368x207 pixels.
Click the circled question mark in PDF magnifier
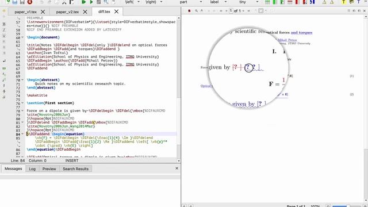point(248,68)
